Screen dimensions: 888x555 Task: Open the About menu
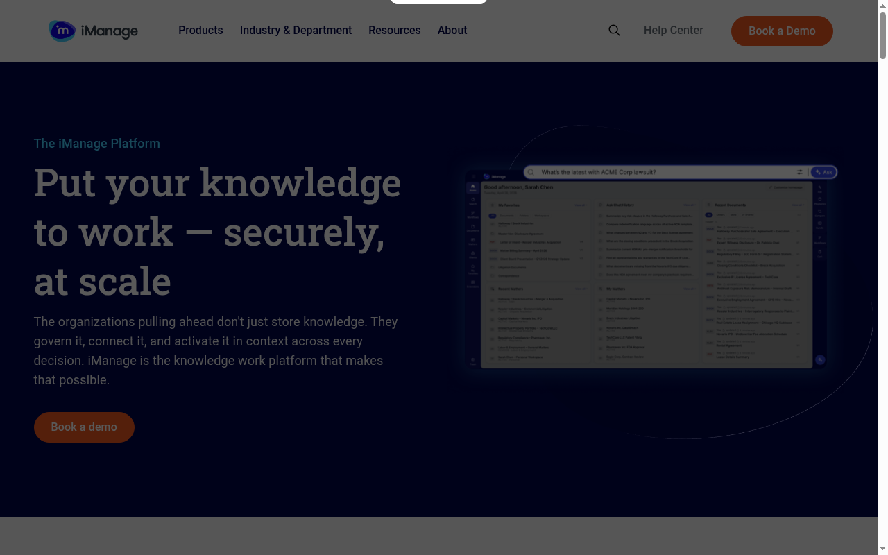452,31
